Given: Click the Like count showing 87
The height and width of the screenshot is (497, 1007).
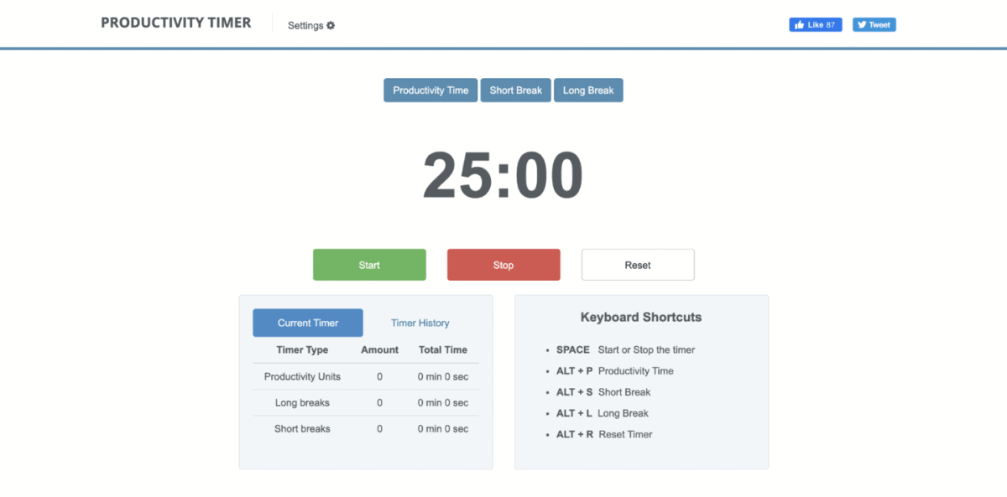Looking at the screenshot, I should 829,23.
